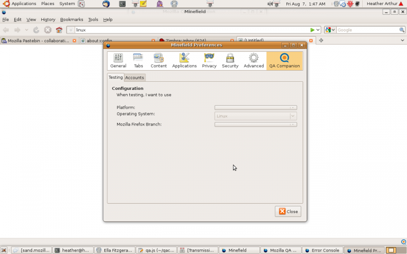This screenshot has height=254, width=407.
Task: Switch to the [Transmissi... taskbar window
Action: [197, 250]
